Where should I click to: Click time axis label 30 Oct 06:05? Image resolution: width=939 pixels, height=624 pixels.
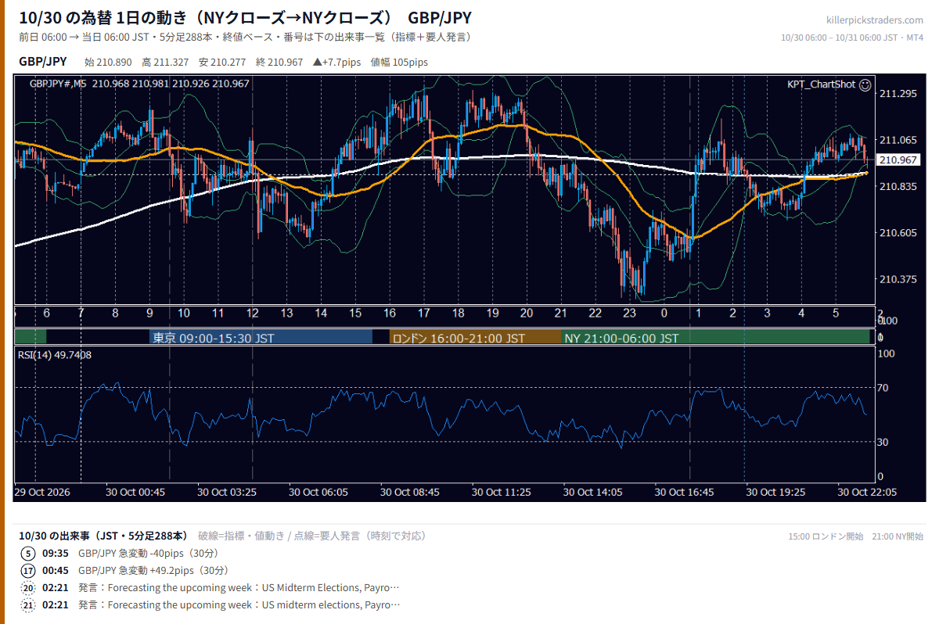tap(318, 493)
